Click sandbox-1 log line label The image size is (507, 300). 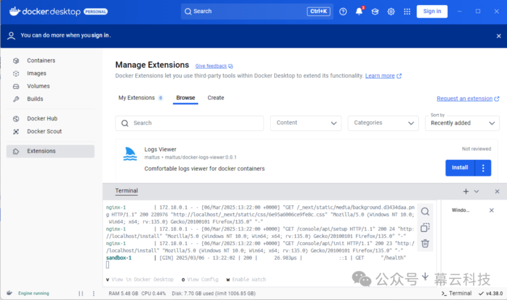(119, 258)
